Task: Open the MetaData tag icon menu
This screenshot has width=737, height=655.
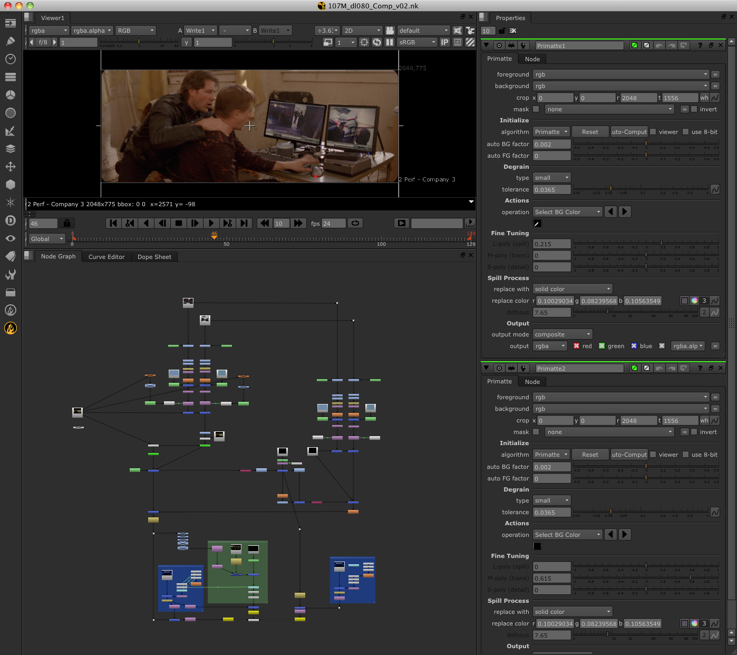Action: (11, 256)
